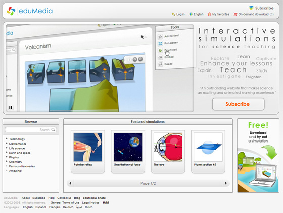The height and width of the screenshot is (213, 283).
Task: Click the star icon beside My favorites
Action: (x=209, y=14)
